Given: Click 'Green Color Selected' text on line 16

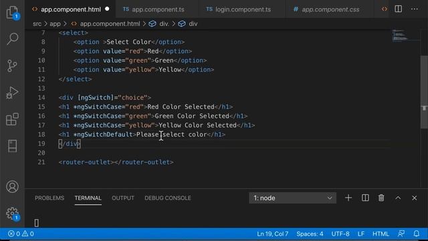Looking at the screenshot, I should [192, 116].
